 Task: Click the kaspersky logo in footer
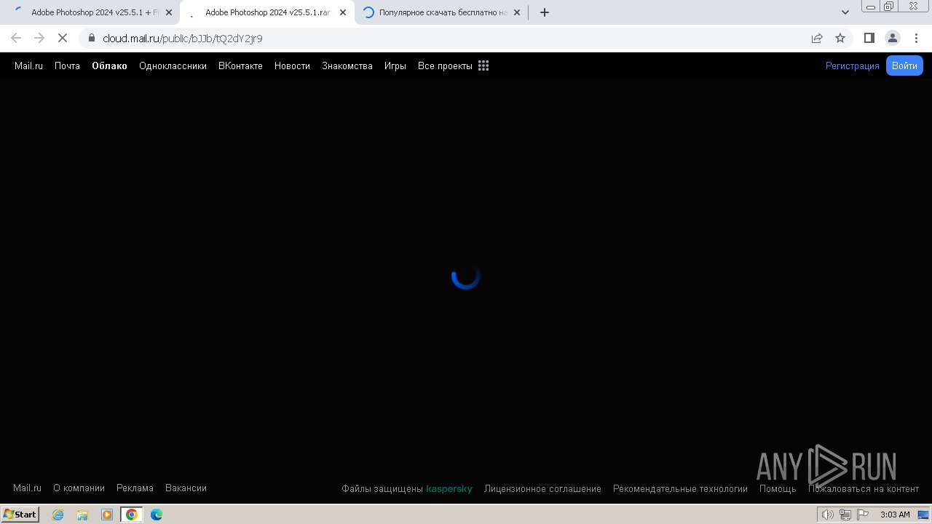tap(449, 489)
